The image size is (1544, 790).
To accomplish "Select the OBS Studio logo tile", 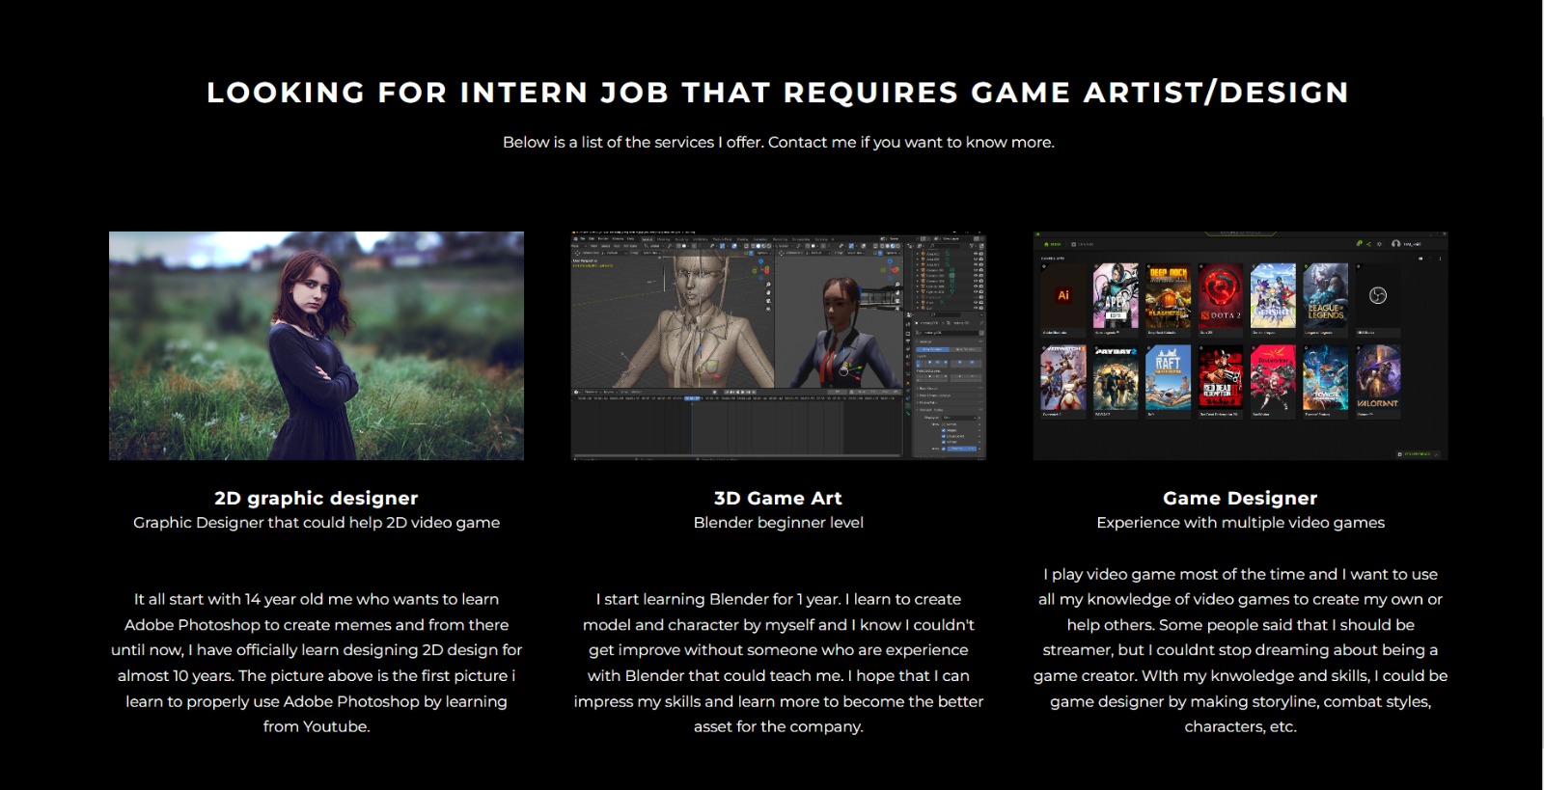I will tap(1378, 295).
